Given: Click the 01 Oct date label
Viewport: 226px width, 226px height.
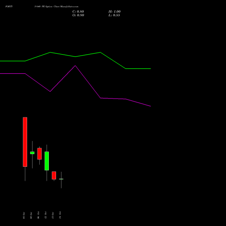Looking at the screenshot, I should click(24, 215).
